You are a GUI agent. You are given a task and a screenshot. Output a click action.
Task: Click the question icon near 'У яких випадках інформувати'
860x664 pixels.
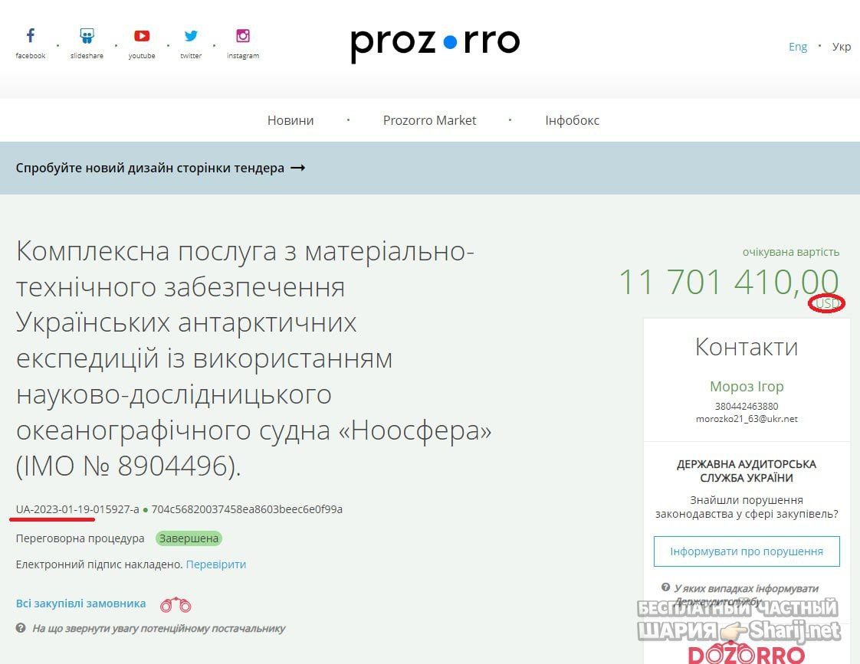(665, 587)
